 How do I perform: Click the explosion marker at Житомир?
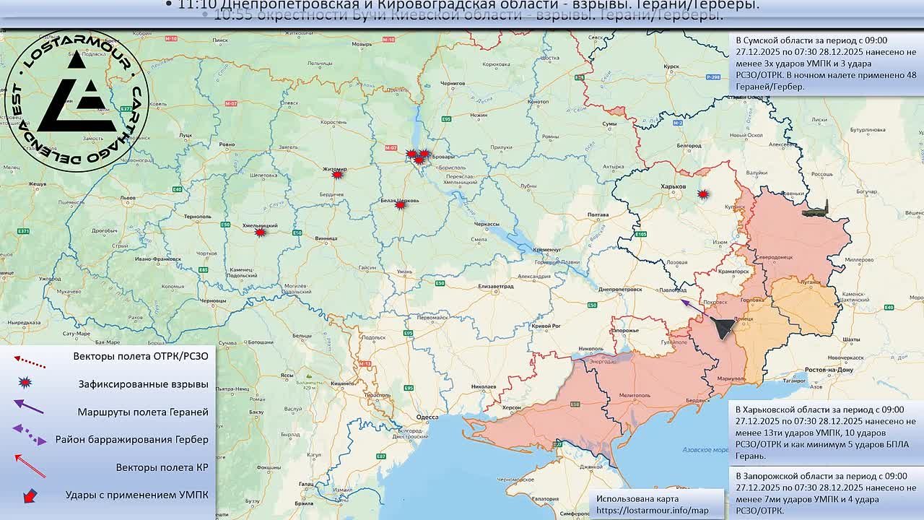[x=336, y=174]
